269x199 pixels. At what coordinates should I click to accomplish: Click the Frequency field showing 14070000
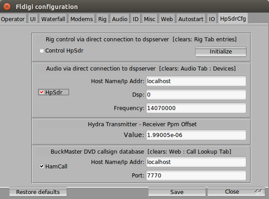(196, 108)
